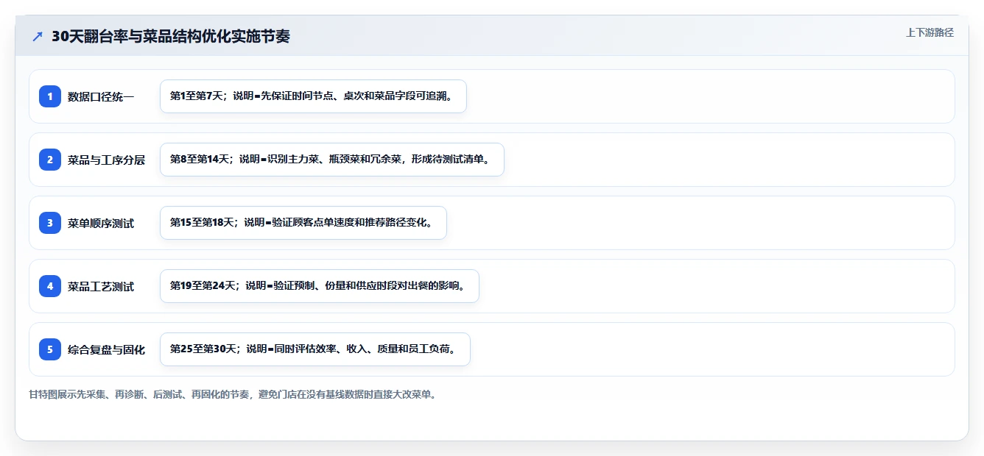This screenshot has width=984, height=456.
Task: Click the 菜单顺序测试 step label
Action: coord(101,223)
